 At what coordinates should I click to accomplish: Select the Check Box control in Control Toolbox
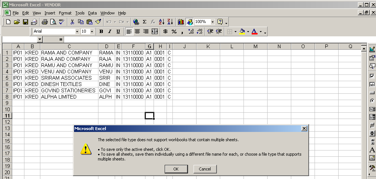pyautogui.click(x=372, y=76)
